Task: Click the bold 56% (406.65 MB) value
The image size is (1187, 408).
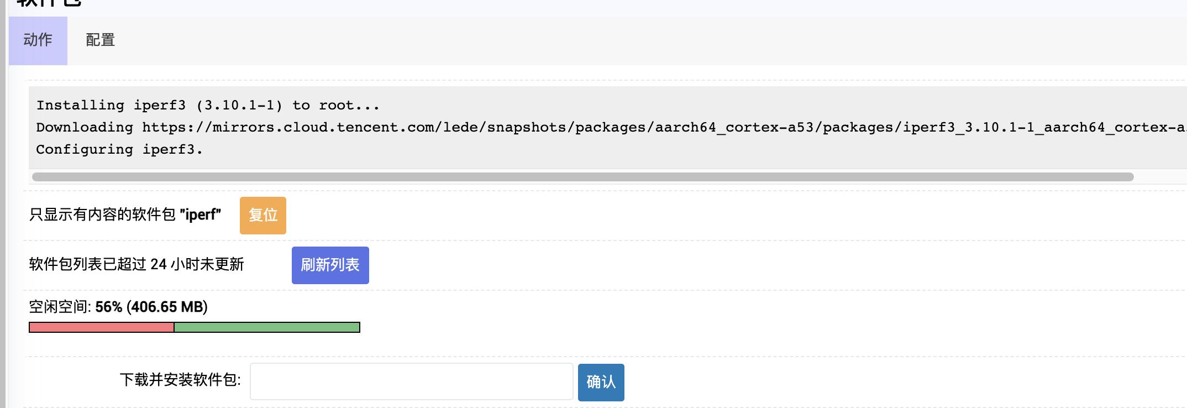Action: (151, 307)
